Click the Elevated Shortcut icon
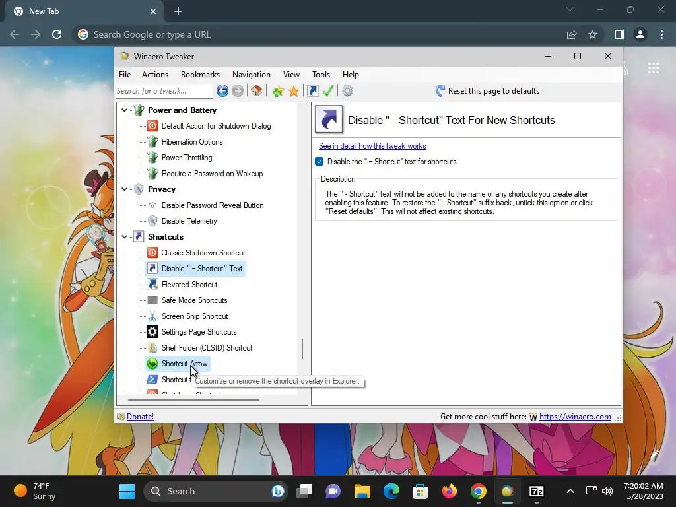The height and width of the screenshot is (507, 676). coord(152,284)
